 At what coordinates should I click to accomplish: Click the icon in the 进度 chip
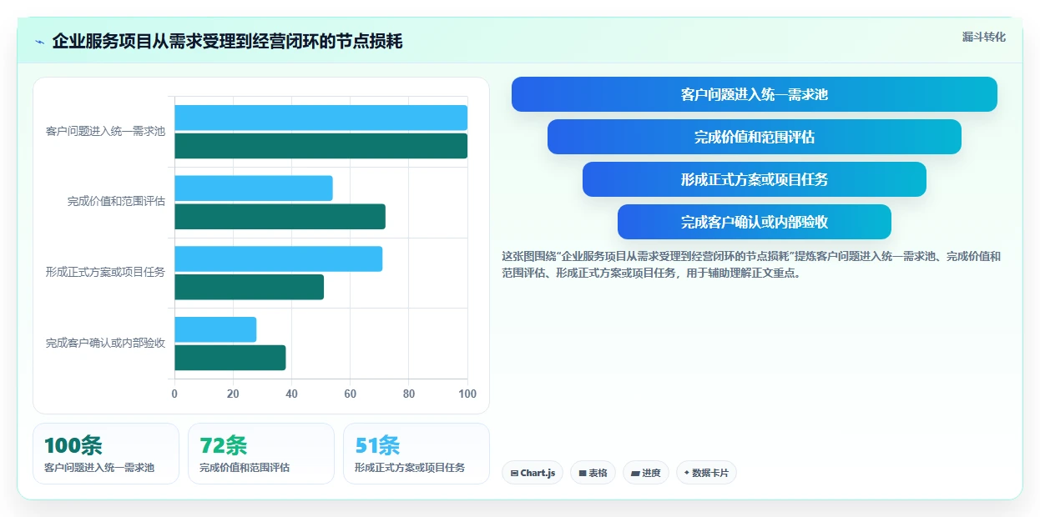(x=635, y=473)
